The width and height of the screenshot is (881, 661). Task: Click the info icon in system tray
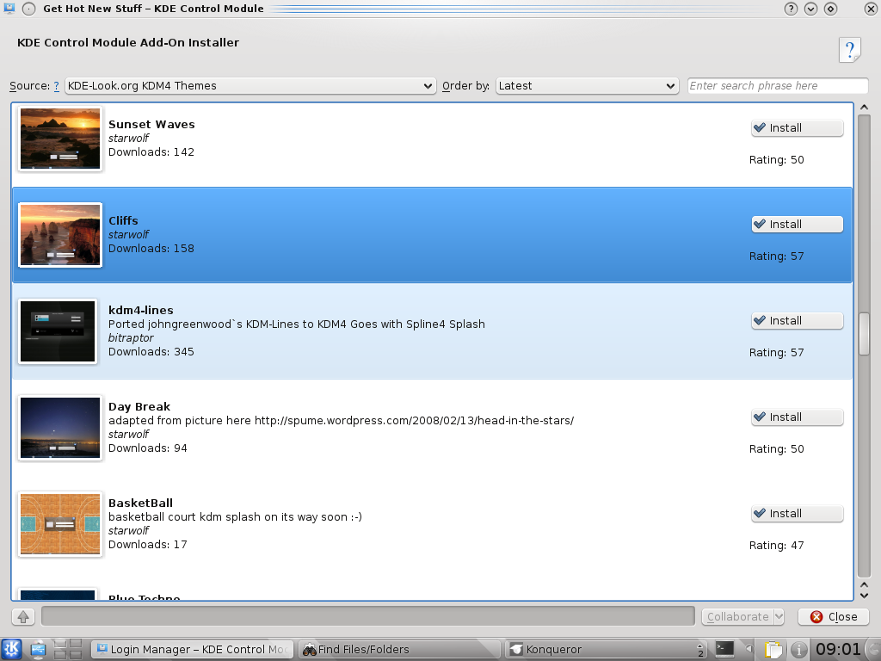799,650
